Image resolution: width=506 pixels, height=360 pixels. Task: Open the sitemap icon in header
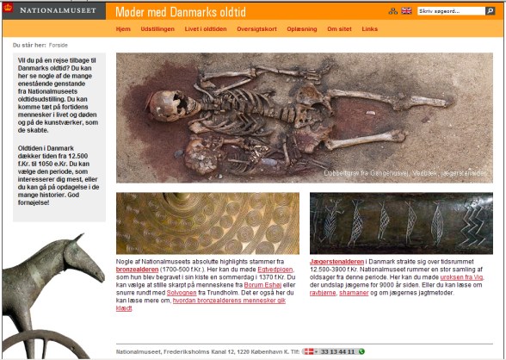point(392,11)
